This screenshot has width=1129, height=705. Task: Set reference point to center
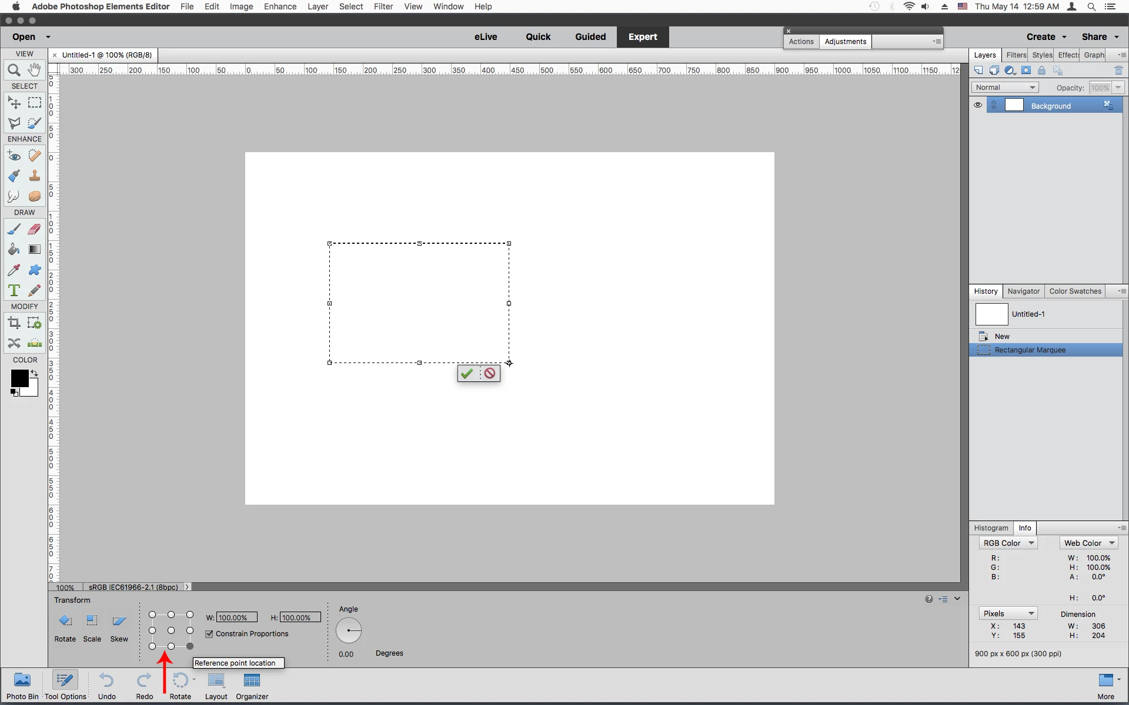[x=171, y=630]
